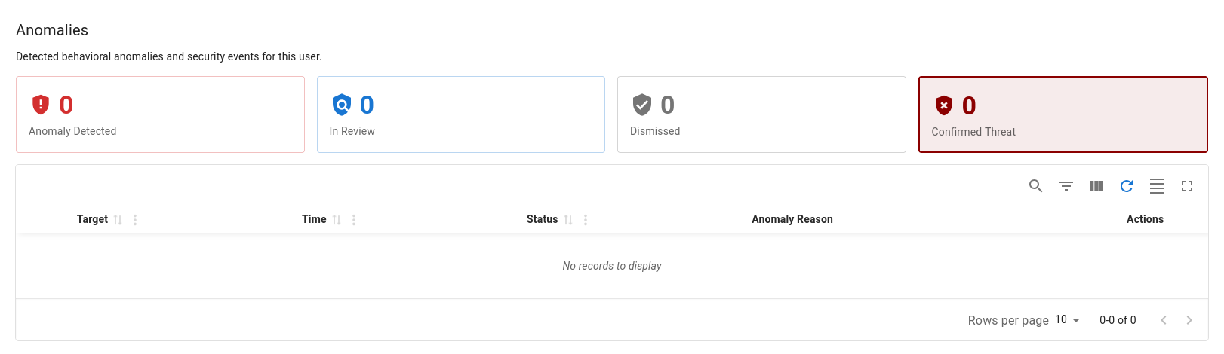This screenshot has height=354, width=1224.
Task: Open the Time column actions menu
Action: pos(354,220)
